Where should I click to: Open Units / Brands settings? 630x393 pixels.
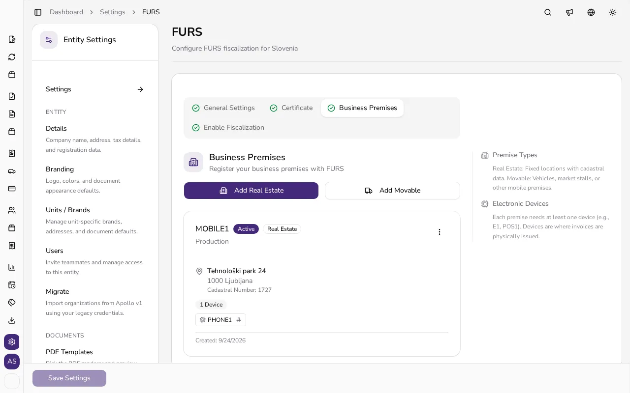95,221
